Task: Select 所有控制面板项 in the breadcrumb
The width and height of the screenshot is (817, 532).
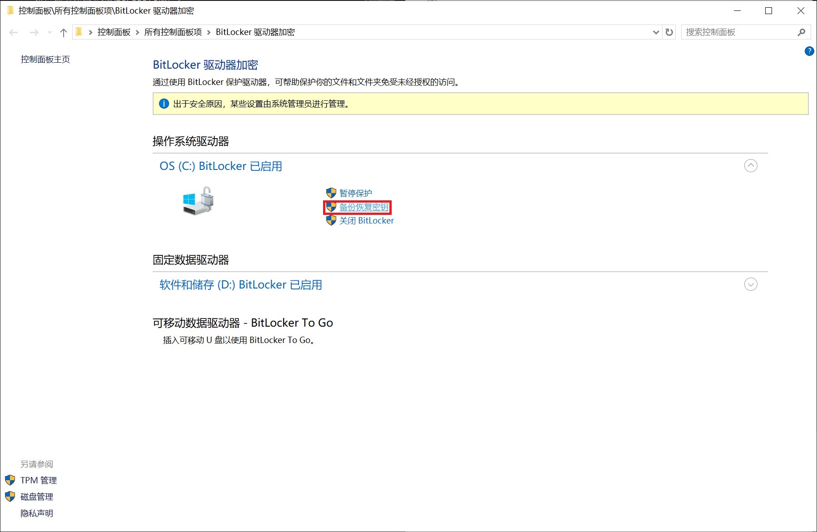Action: pyautogui.click(x=173, y=32)
